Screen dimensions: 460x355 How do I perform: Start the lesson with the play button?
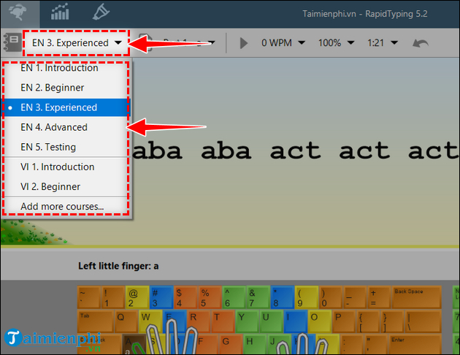[243, 43]
